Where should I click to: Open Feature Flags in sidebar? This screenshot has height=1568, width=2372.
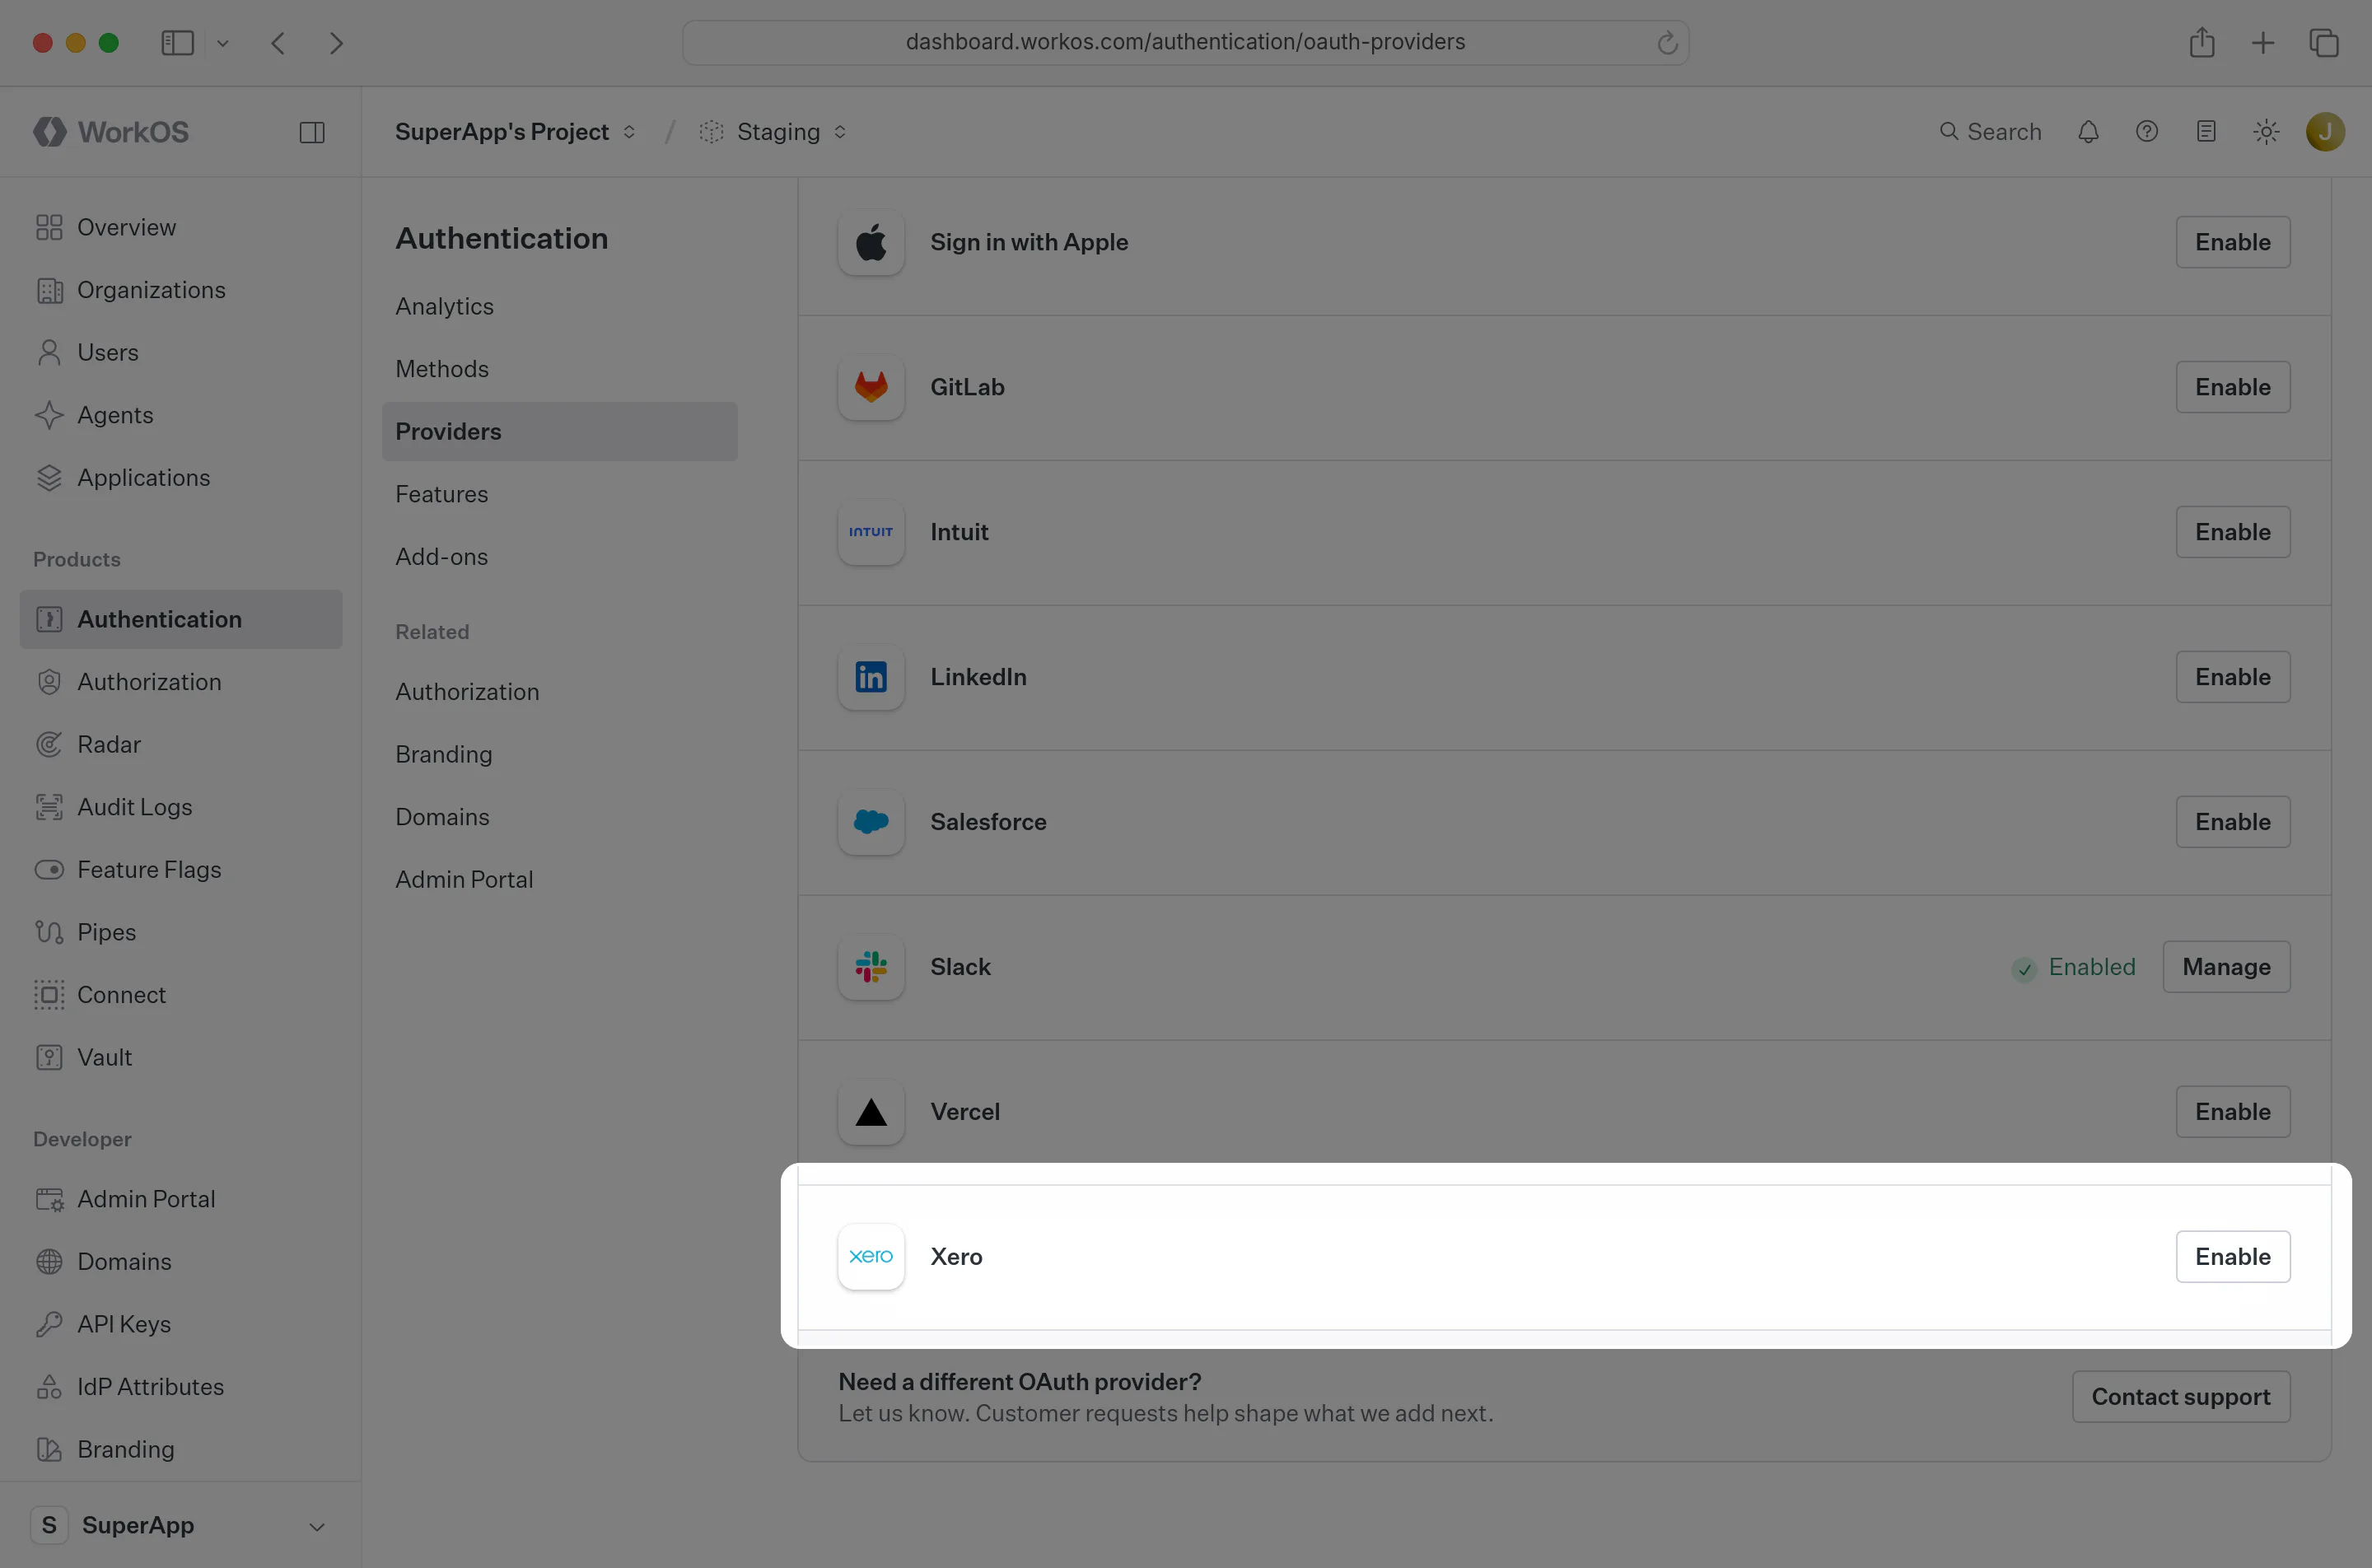pos(181,870)
